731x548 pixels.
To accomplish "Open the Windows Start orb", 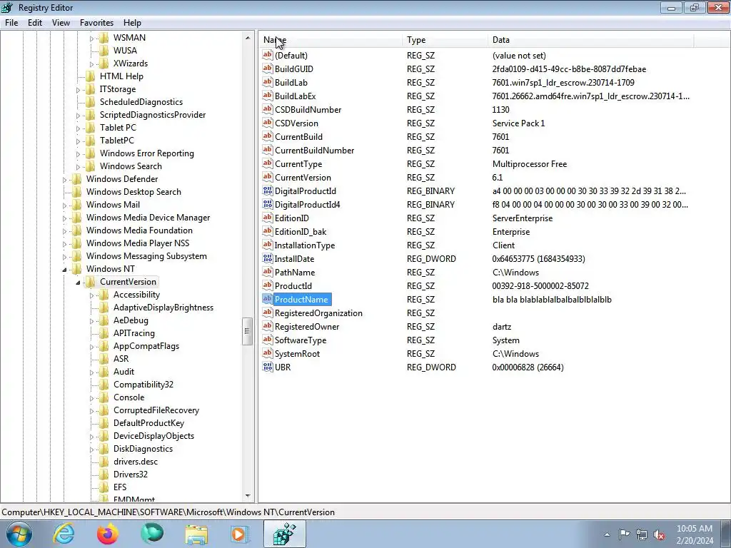I will (19, 534).
